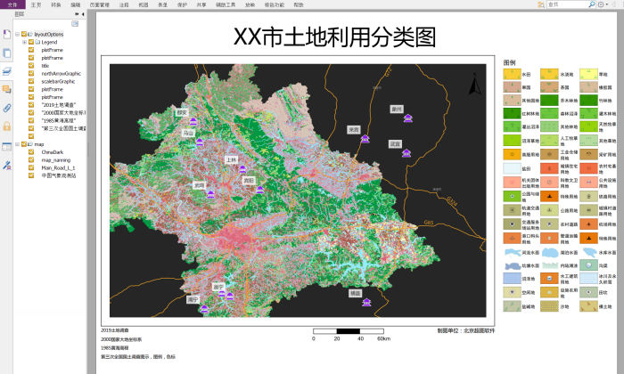
Task: Expand the Legend tree node
Action: coord(24,42)
